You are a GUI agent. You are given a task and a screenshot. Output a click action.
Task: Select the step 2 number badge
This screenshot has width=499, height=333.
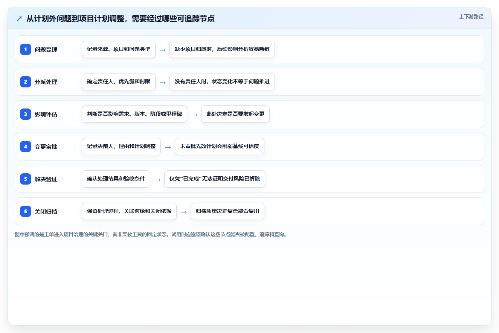(26, 82)
